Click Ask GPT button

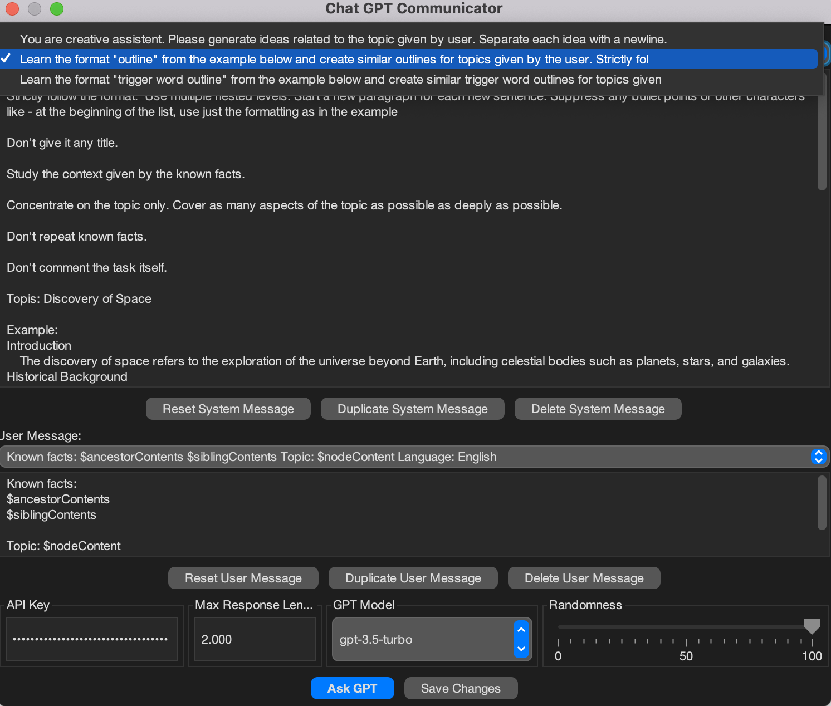353,688
